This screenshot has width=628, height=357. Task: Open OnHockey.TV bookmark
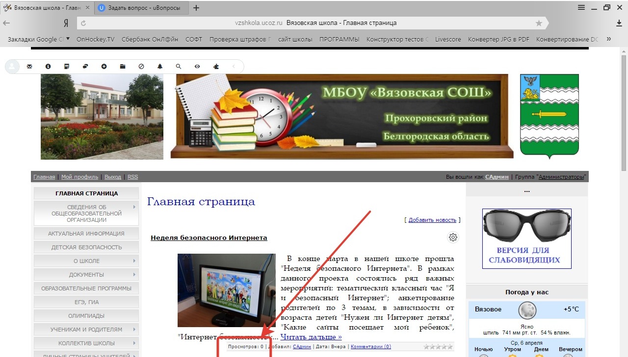pyautogui.click(x=95, y=39)
